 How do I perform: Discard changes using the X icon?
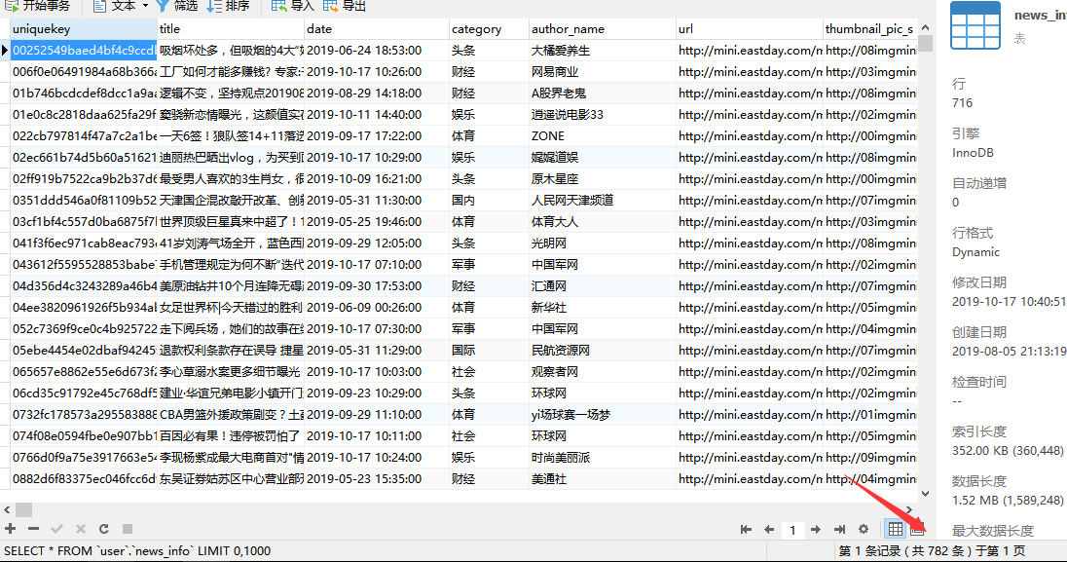click(x=80, y=529)
